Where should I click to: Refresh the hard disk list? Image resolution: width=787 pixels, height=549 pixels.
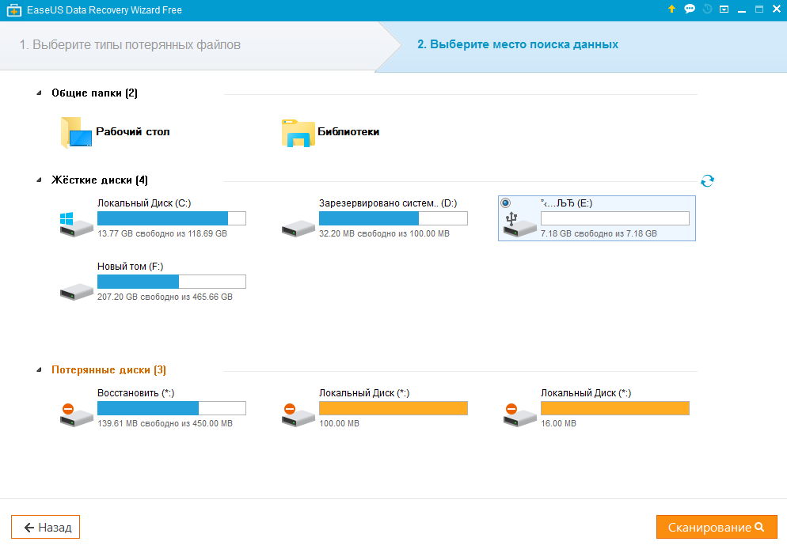(707, 180)
